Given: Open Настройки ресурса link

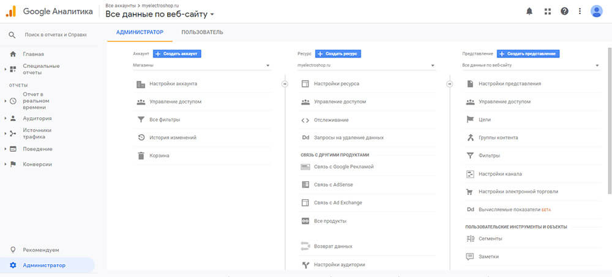Looking at the screenshot, I should tap(337, 84).
